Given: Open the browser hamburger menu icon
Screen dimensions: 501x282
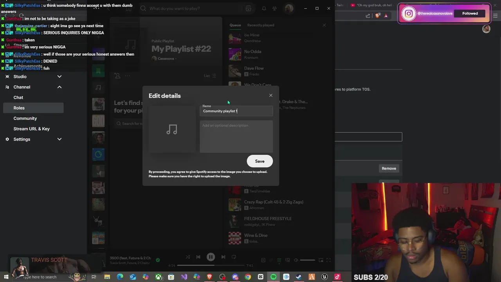Looking at the screenshot, I should pyautogui.click(x=496, y=16).
